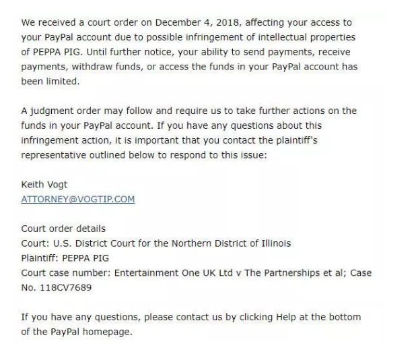Click the 'Plaintiff: PEPPA PIG' line
This screenshot has height=354, width=416.
(x=65, y=258)
